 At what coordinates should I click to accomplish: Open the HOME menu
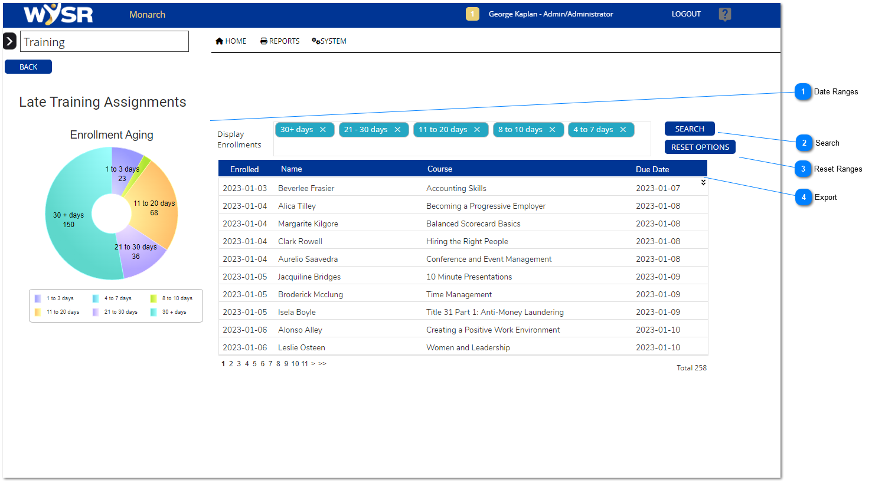click(231, 41)
